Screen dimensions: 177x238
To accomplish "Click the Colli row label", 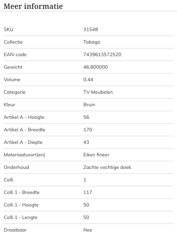I will click(x=9, y=180).
